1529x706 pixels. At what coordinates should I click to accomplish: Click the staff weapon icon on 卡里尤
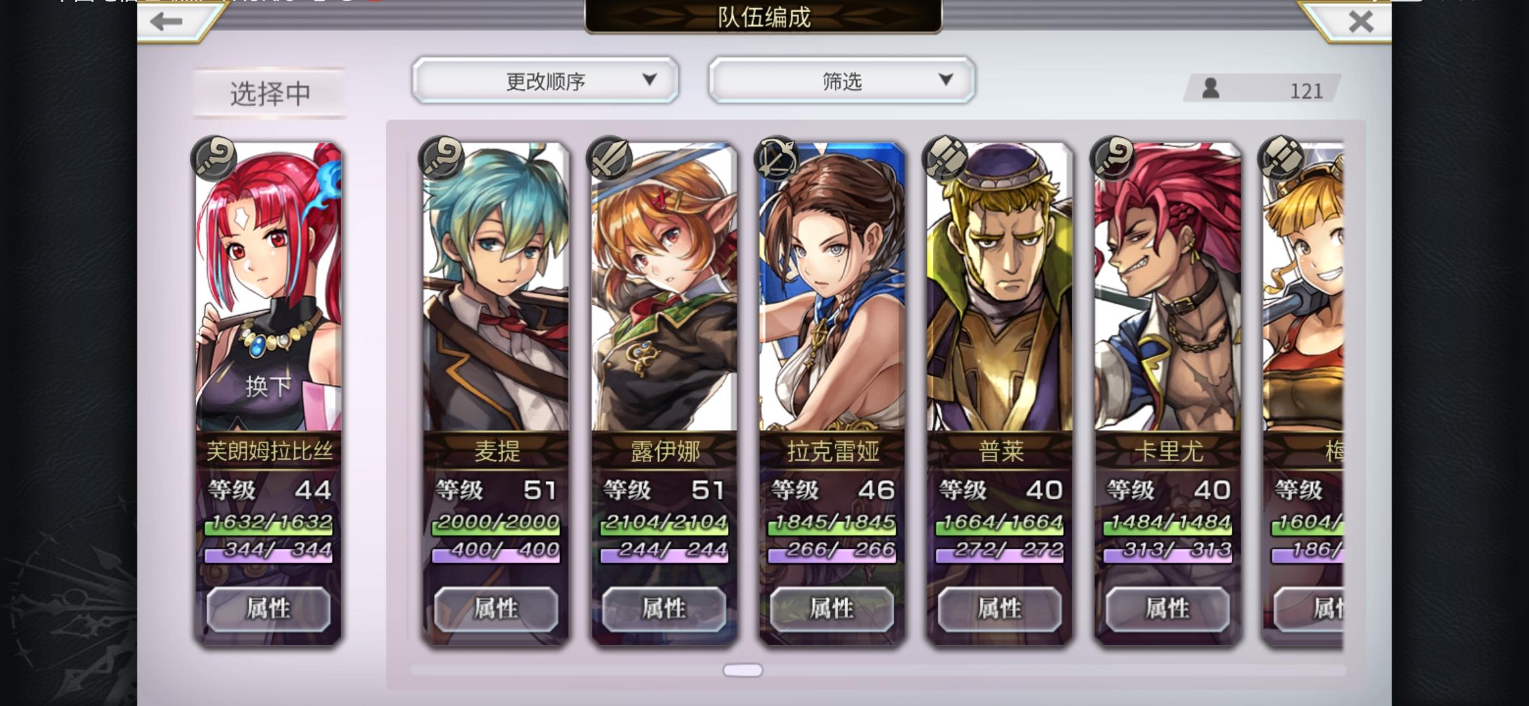pyautogui.click(x=1113, y=158)
